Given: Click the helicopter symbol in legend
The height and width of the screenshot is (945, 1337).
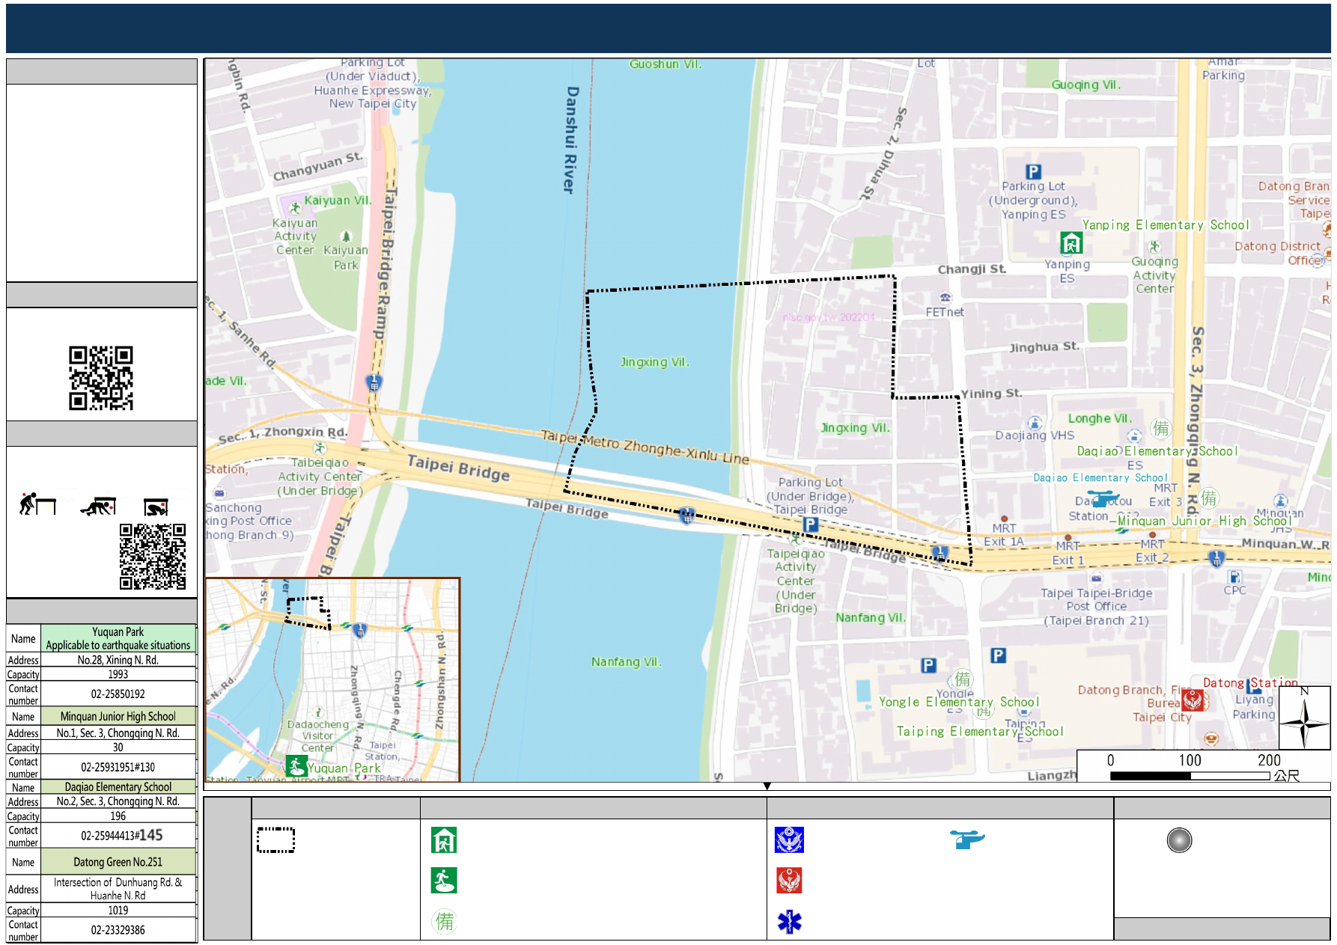Looking at the screenshot, I should tap(967, 839).
